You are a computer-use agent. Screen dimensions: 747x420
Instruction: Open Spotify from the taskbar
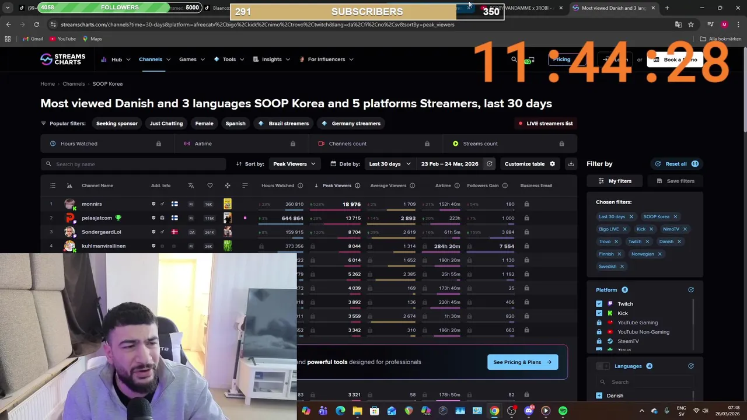[x=563, y=411]
